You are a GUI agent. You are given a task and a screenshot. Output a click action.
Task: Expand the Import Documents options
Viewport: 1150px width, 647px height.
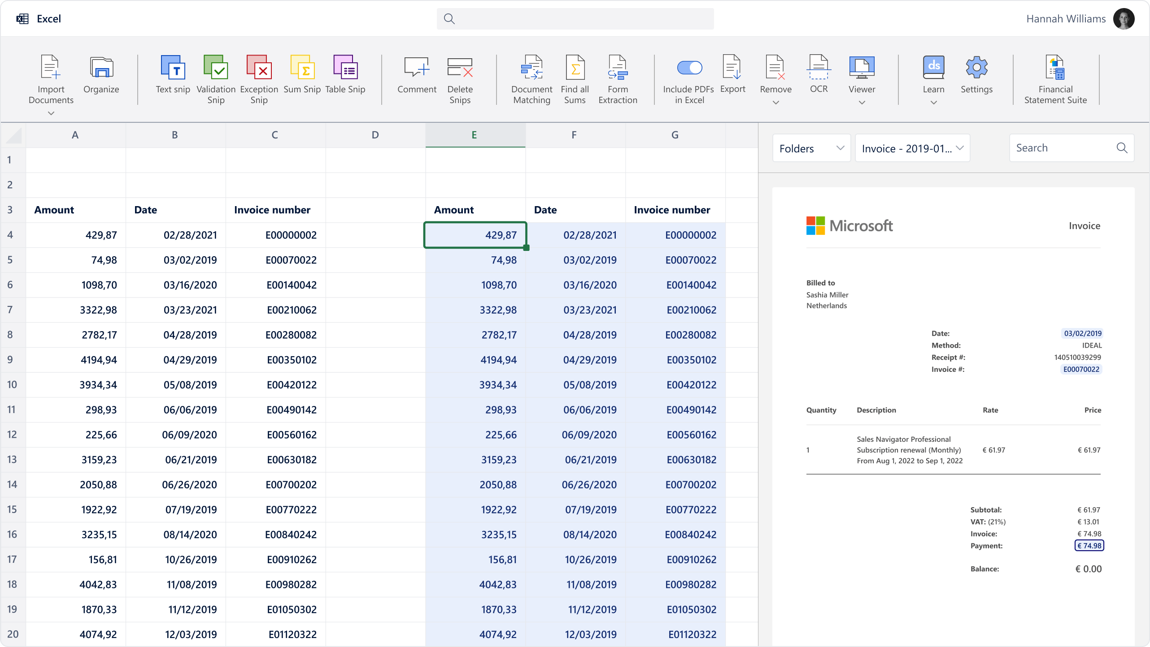(51, 113)
